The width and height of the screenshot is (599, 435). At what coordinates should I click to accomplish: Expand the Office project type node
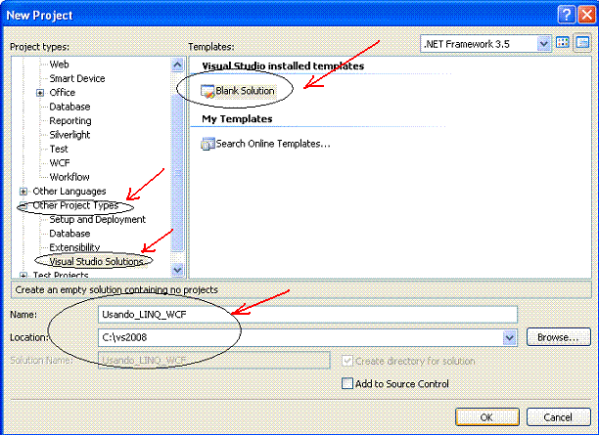click(x=40, y=93)
